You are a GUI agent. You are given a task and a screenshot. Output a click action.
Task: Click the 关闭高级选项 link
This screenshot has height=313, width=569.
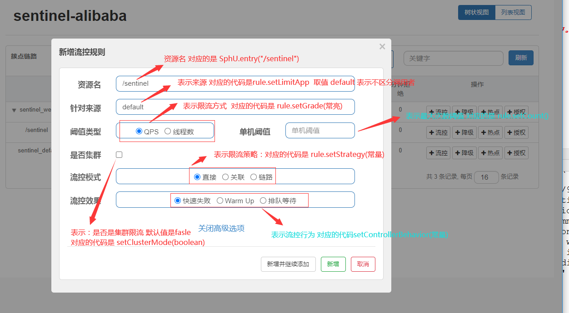[221, 228]
